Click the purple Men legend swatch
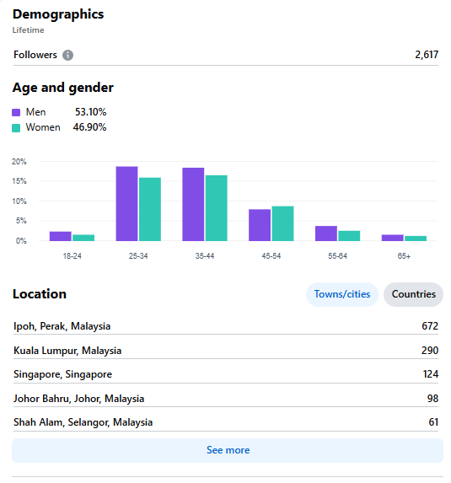This screenshot has width=451, height=483. 16,112
